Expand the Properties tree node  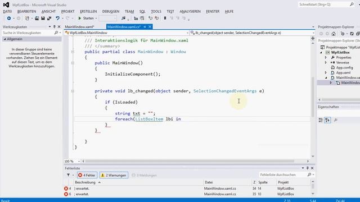click(x=326, y=57)
